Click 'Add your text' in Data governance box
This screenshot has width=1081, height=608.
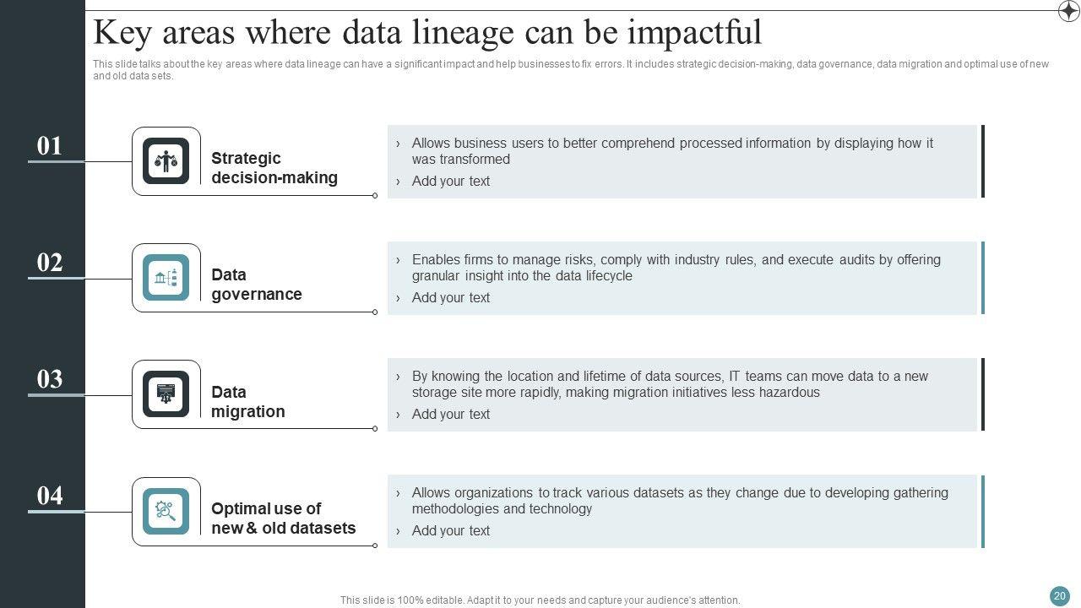coord(450,298)
